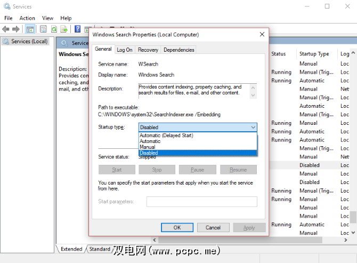Viewport: 357px width, 263px height.
Task: Switch to the Dependencies tab
Action: point(178,50)
